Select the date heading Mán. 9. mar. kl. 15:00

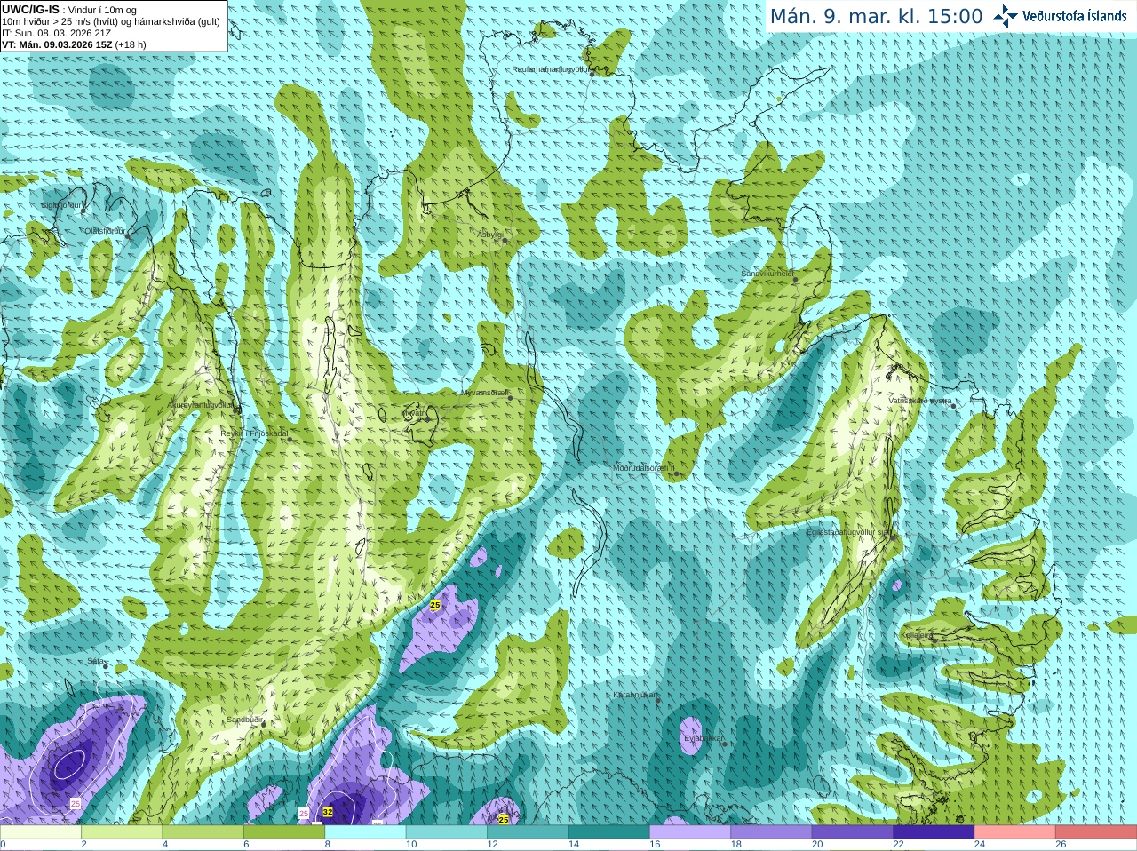876,17
